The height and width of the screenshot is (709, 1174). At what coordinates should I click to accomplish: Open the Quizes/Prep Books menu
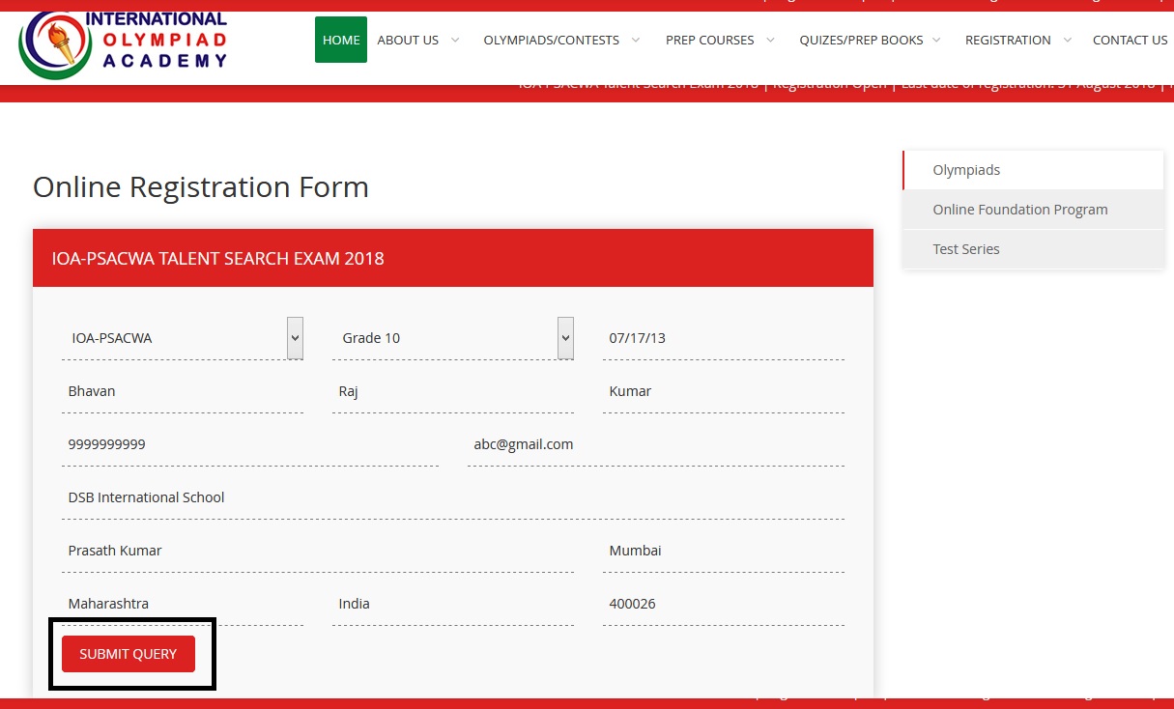[860, 40]
